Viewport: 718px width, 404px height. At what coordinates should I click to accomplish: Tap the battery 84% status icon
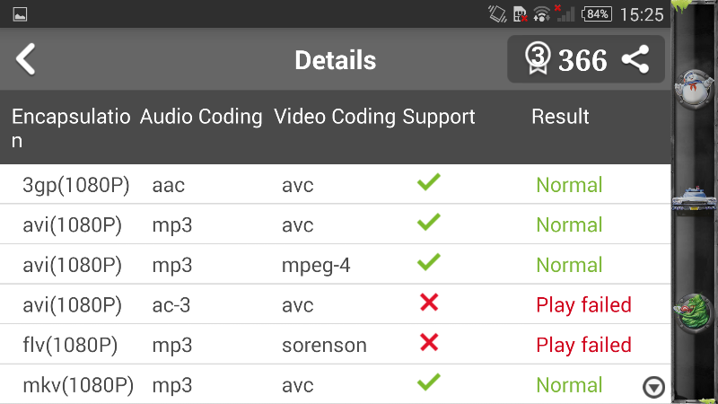coord(597,14)
